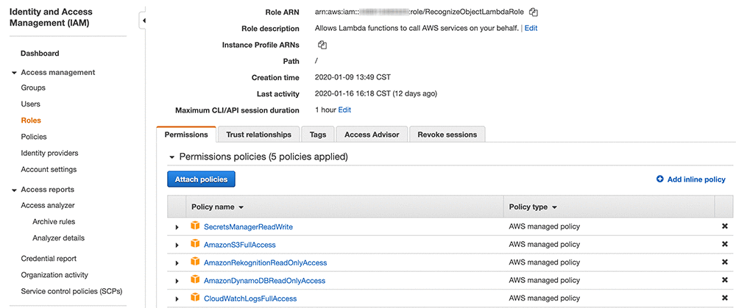Click policy icon beside CloudWatchLogsFullAccess
The width and height of the screenshot is (736, 308).
[195, 298]
